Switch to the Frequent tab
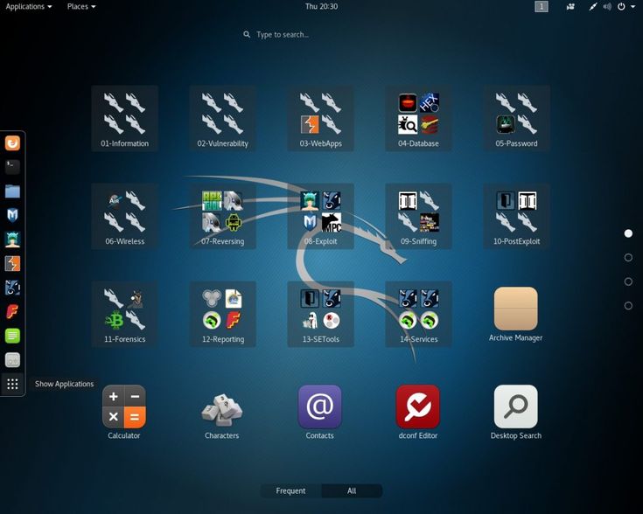Screen dimensions: 643x514 pyautogui.click(x=290, y=490)
